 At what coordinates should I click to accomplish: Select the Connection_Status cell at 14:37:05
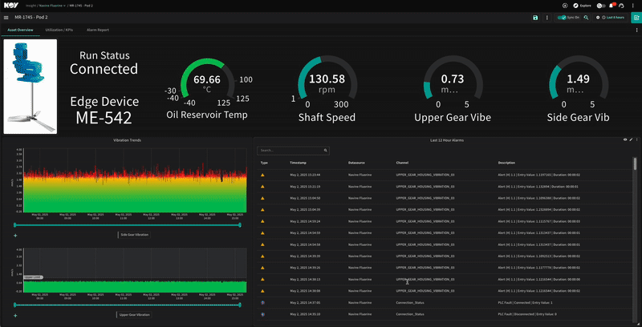click(x=410, y=302)
